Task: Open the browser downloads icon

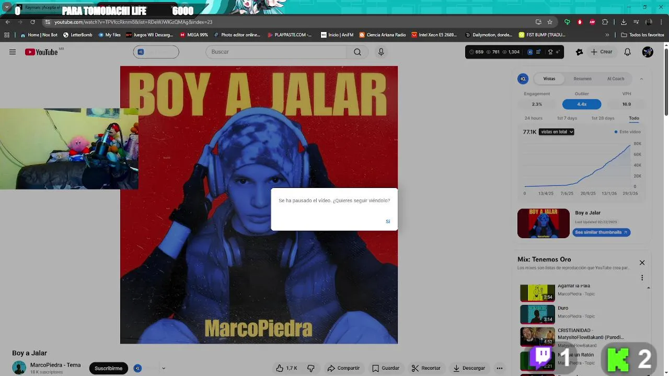Action: coord(624,22)
